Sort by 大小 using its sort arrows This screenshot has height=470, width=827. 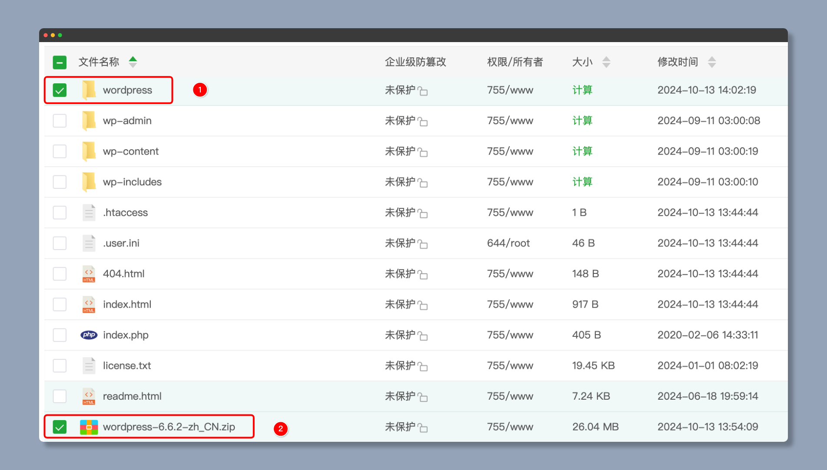tap(606, 62)
